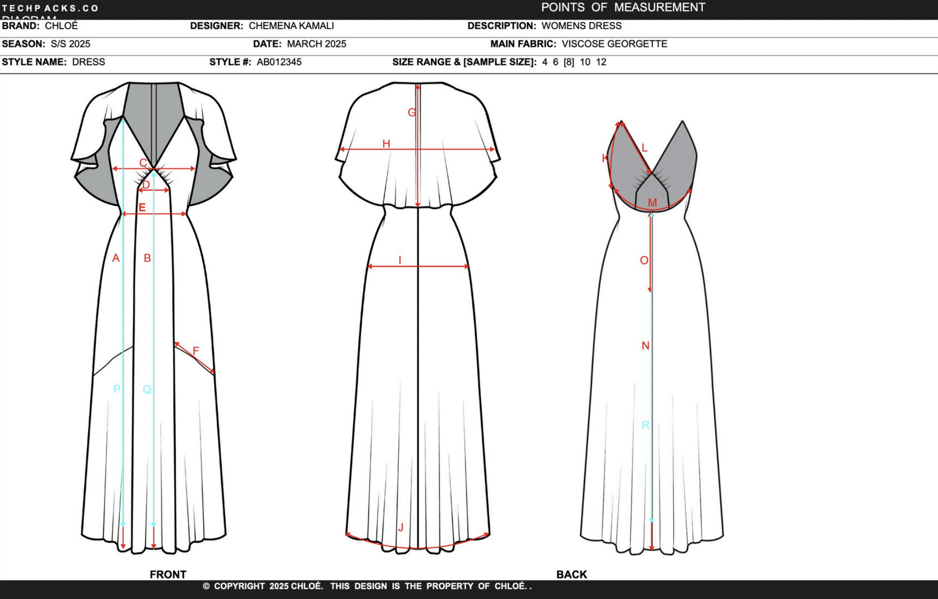
Task: Click measurement label I across back hip
Action: (x=400, y=261)
